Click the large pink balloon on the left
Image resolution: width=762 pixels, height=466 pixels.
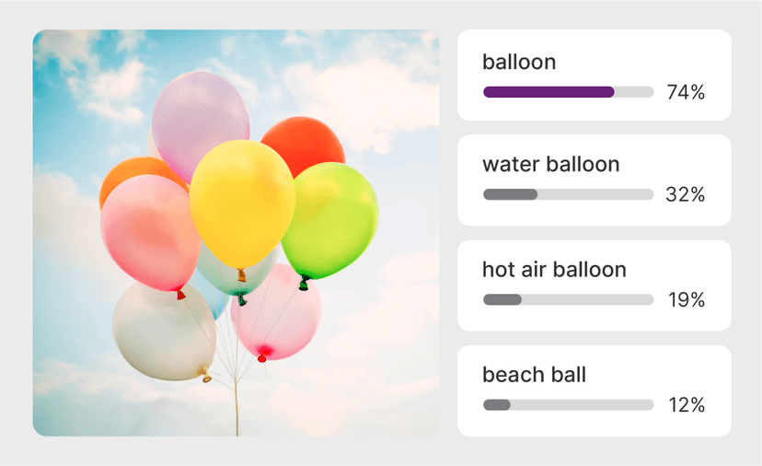pyautogui.click(x=147, y=235)
